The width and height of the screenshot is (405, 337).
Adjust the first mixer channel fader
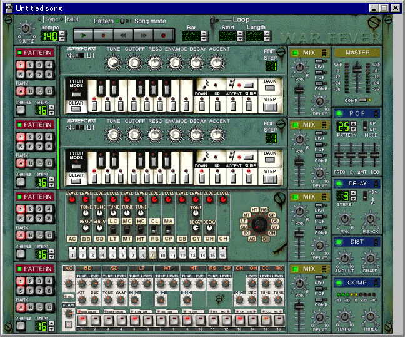click(x=299, y=91)
